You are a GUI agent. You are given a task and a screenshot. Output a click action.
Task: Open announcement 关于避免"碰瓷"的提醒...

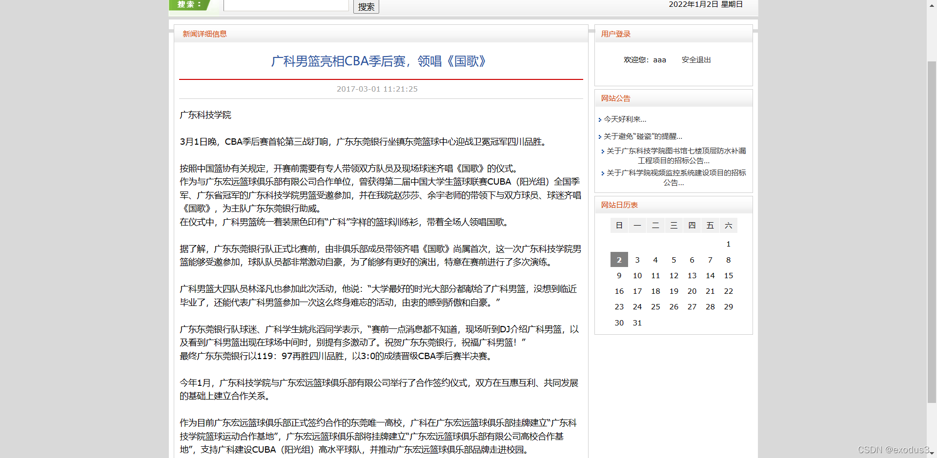coord(643,136)
